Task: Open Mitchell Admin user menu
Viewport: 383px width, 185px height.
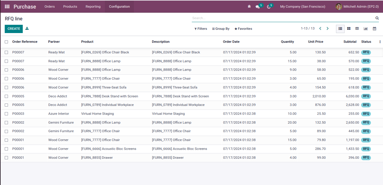Action: click(357, 6)
